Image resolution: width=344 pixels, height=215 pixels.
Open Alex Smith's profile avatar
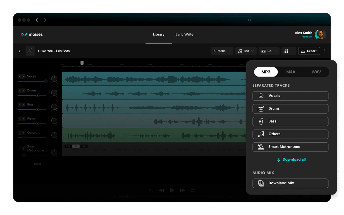tap(320, 34)
